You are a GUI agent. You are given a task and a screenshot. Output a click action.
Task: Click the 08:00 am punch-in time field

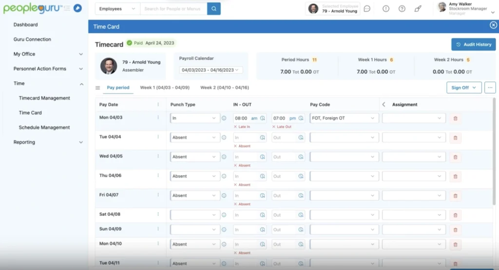246,118
